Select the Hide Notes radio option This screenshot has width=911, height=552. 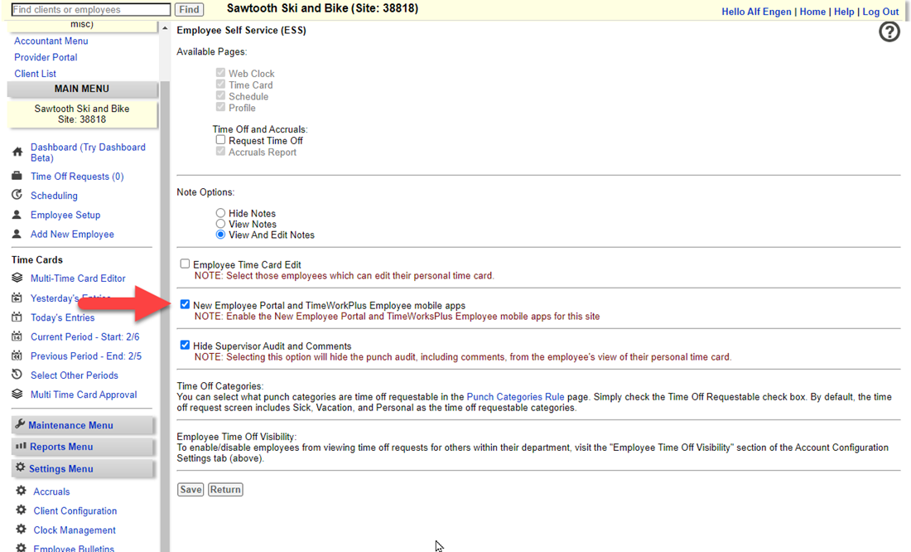click(220, 213)
